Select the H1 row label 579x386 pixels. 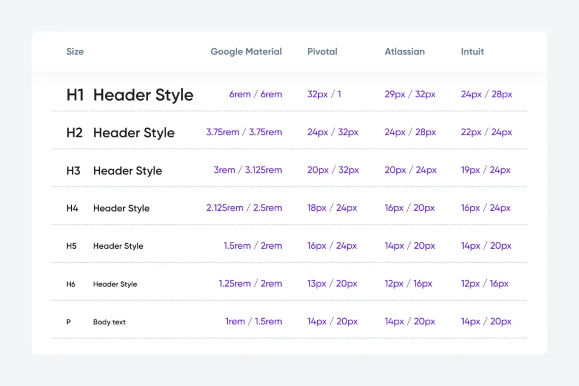point(74,94)
